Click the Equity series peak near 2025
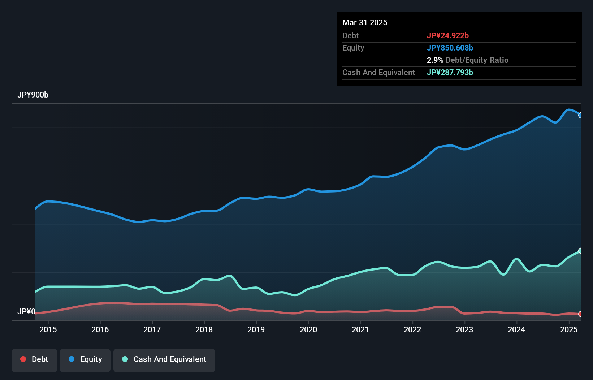 (x=570, y=108)
